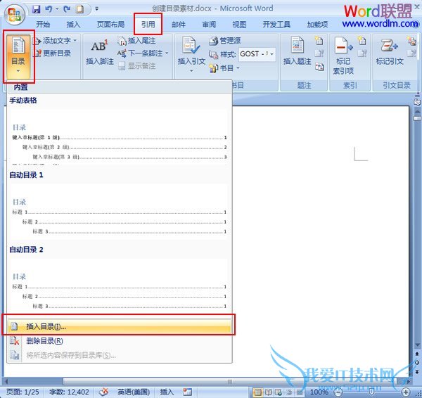This screenshot has height=398, width=422.
Task: Switch to full screen reading view
Action: pyautogui.click(x=269, y=392)
